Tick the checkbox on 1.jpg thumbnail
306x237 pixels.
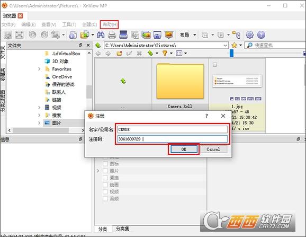215,65
